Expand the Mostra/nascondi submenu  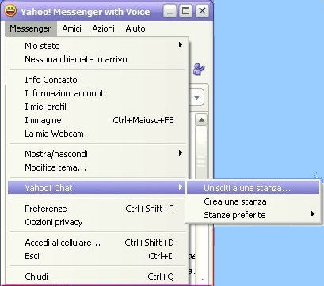point(97,154)
